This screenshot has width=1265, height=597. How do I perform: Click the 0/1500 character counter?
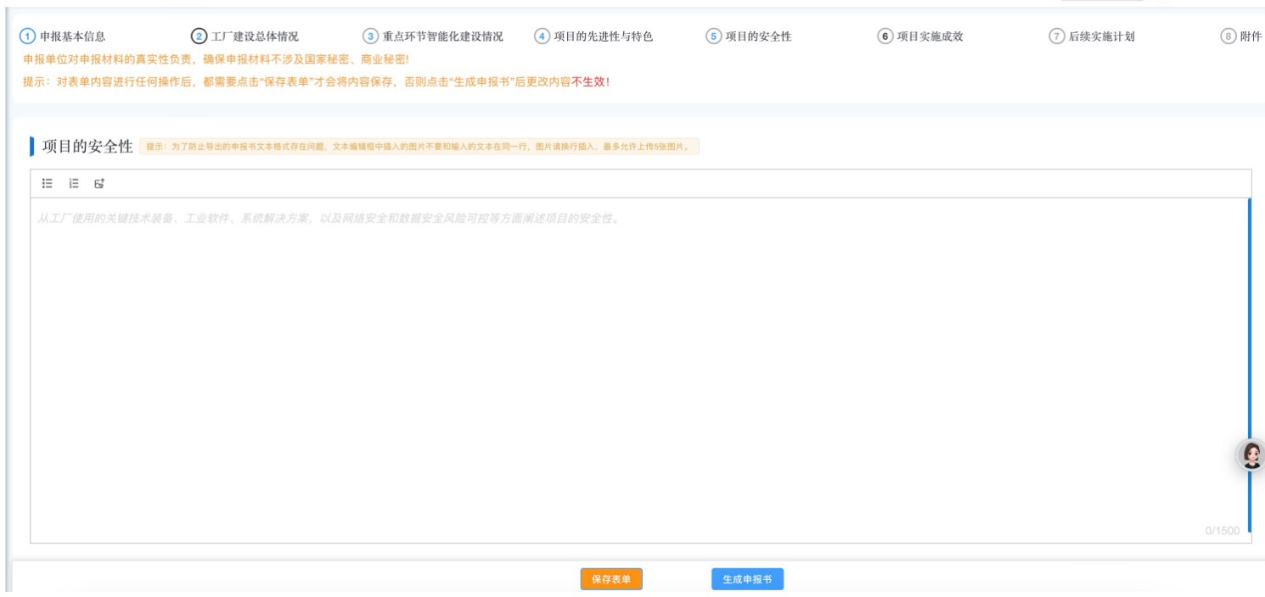(x=1222, y=531)
